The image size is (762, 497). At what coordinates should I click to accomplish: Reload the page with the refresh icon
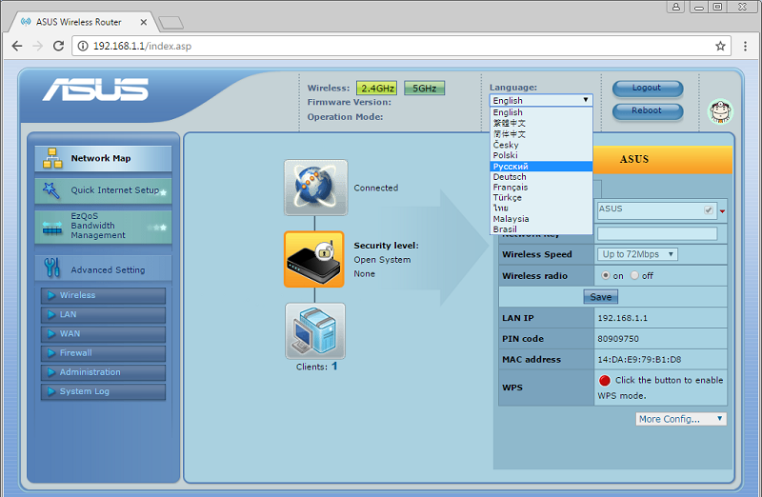[x=58, y=46]
